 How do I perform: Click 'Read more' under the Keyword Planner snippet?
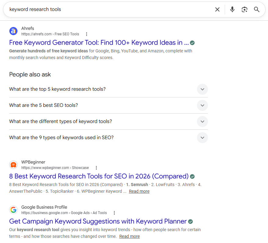(129, 236)
